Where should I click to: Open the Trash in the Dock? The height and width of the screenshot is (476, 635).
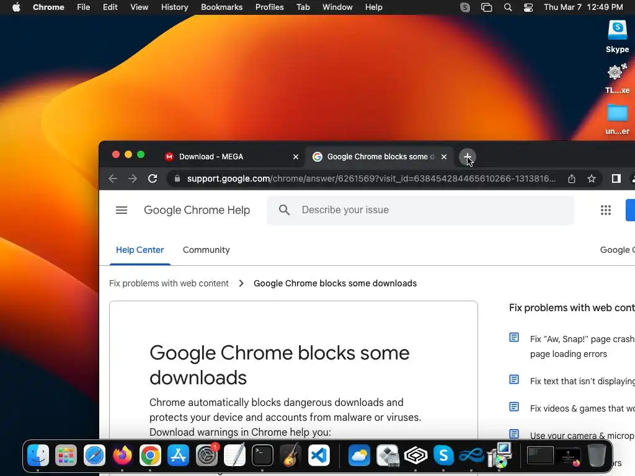(597, 455)
